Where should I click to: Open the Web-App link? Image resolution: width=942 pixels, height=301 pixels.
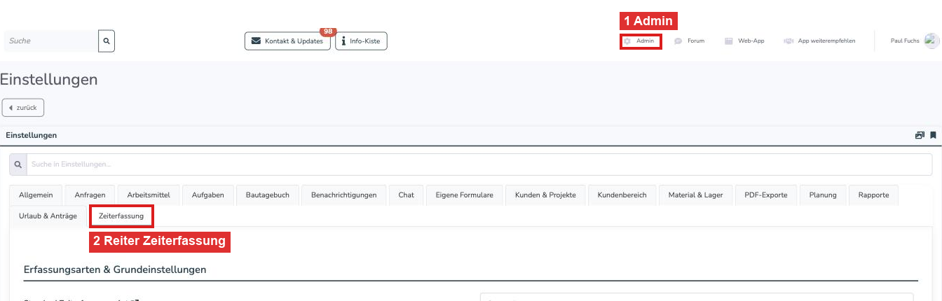pos(744,41)
